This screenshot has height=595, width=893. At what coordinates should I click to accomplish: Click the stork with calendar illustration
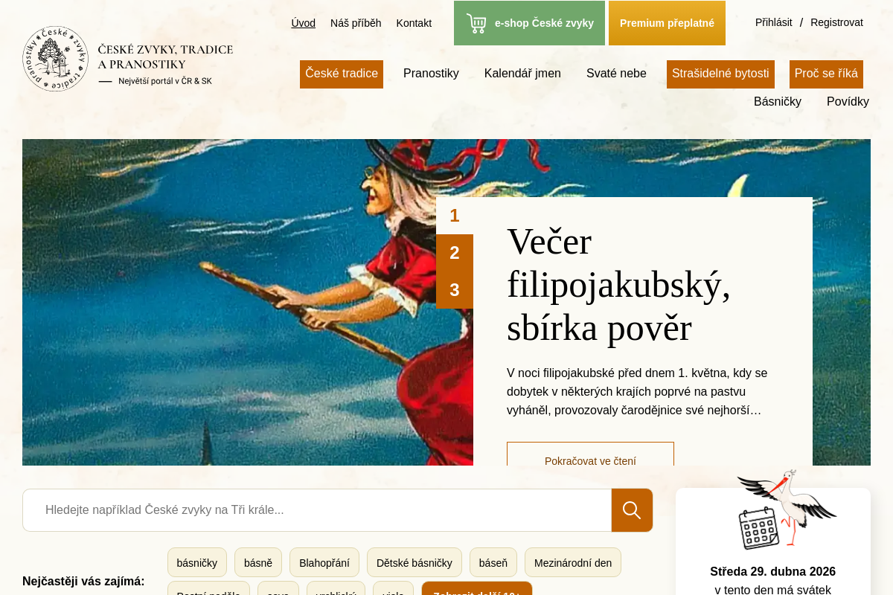click(787, 509)
